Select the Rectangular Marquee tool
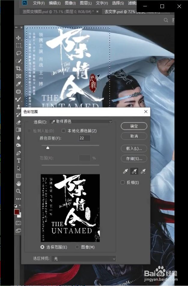The height and width of the screenshot is (286, 188). pyautogui.click(x=18, y=45)
